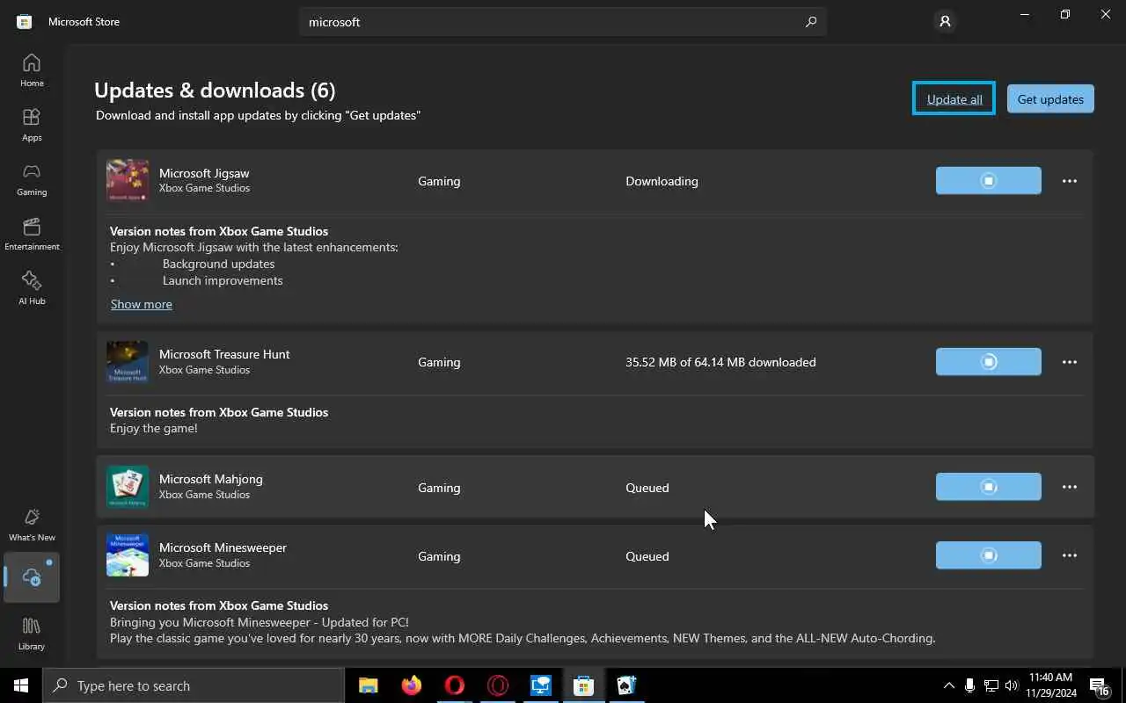Open more options for Microsoft Jigsaw
Image resolution: width=1126 pixels, height=703 pixels.
pos(1070,181)
